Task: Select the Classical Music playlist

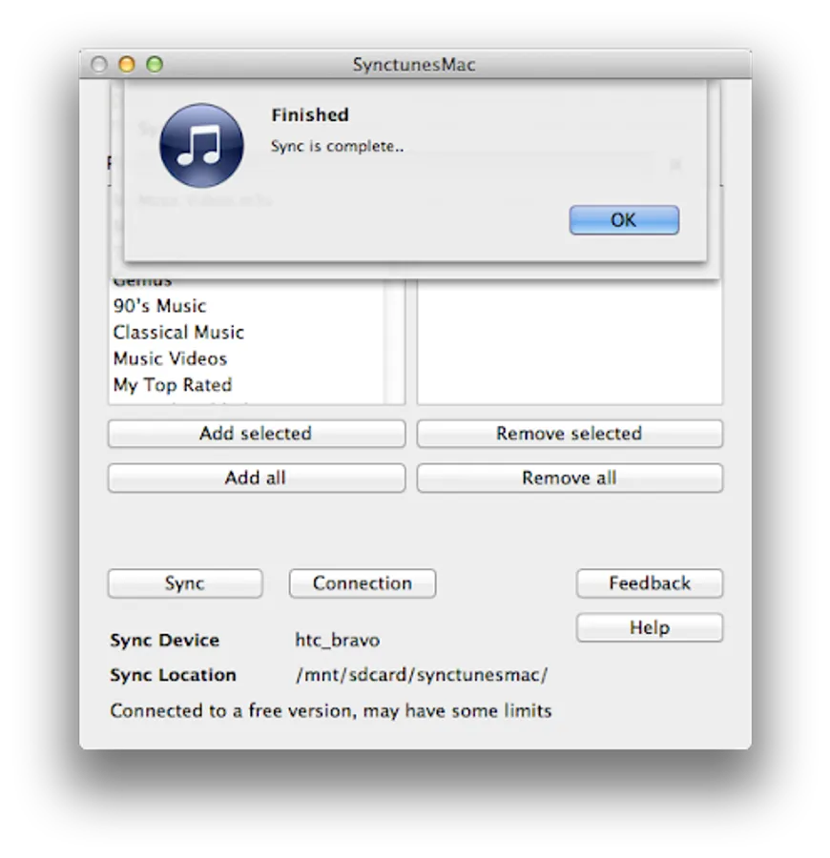Action: [x=178, y=332]
